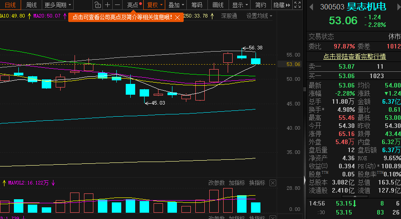The width and height of the screenshot is (401, 219).
Task: Click MAVOL2:16.122万 indicator label
Action: [x=28, y=183]
